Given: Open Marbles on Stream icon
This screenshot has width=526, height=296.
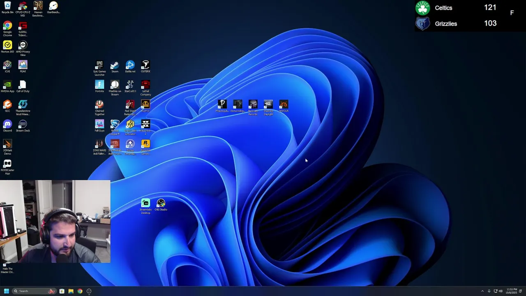Looking at the screenshot, I should [x=115, y=88].
